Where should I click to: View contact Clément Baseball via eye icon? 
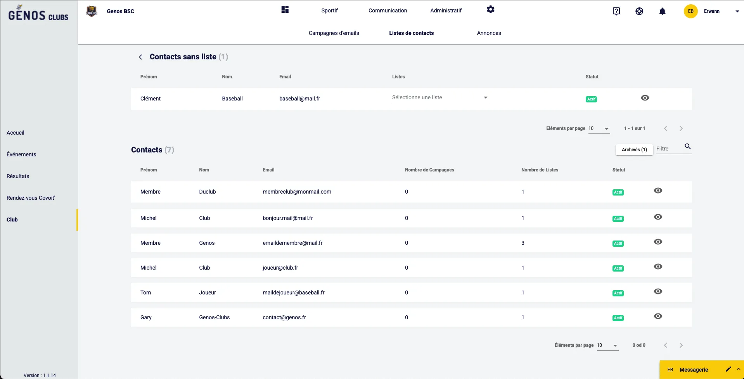(x=645, y=98)
